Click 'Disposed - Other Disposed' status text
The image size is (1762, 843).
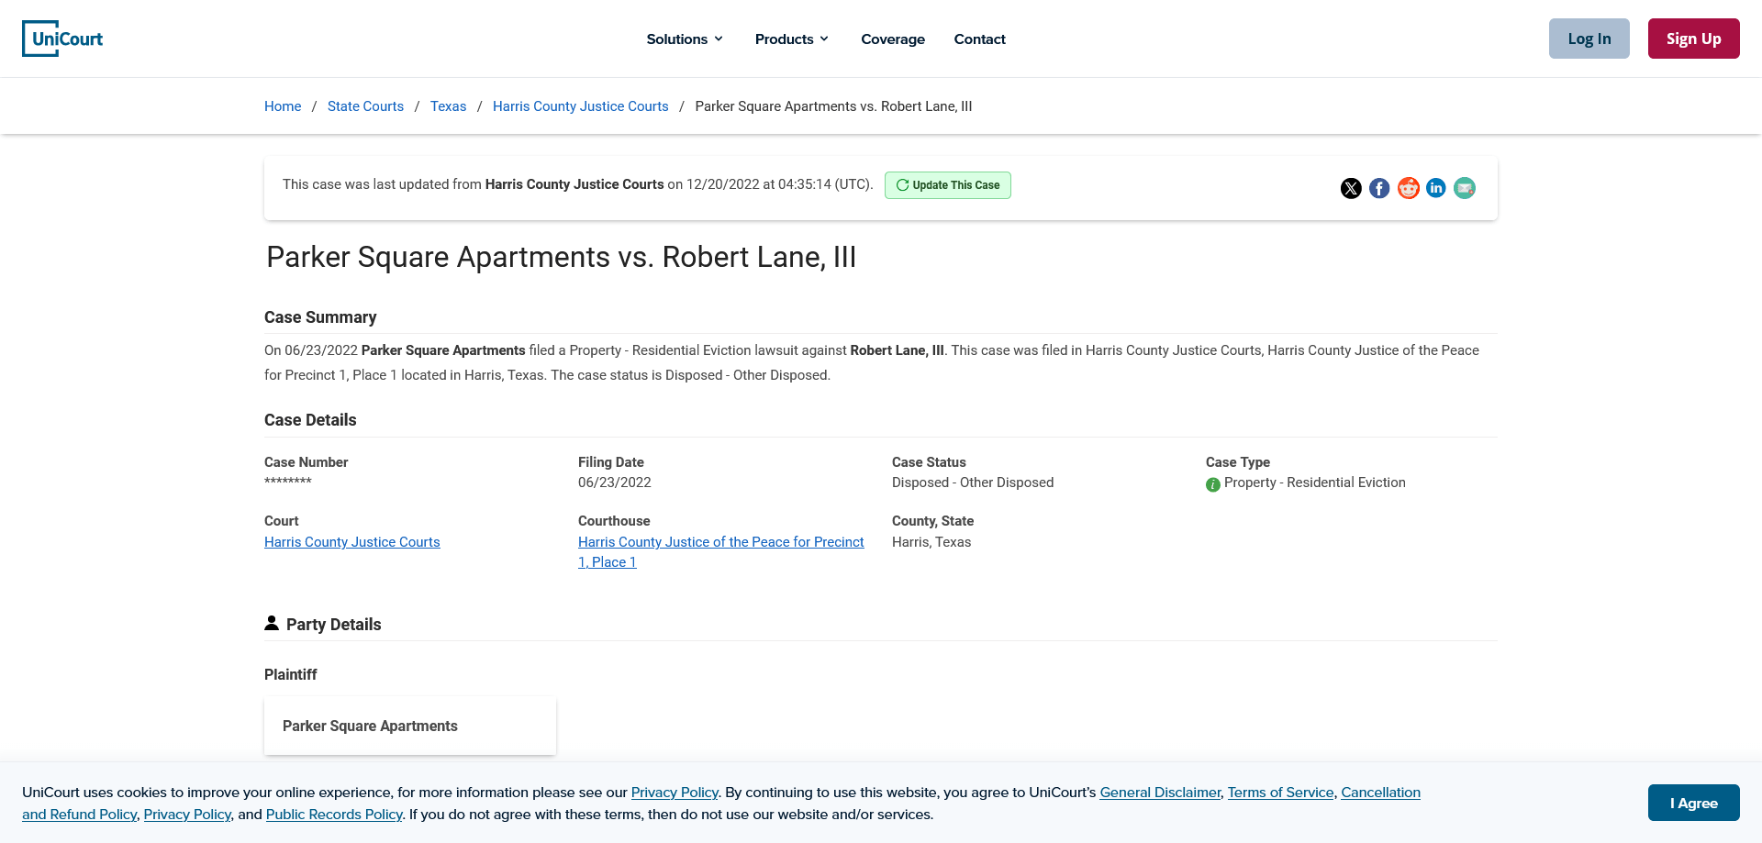(973, 483)
